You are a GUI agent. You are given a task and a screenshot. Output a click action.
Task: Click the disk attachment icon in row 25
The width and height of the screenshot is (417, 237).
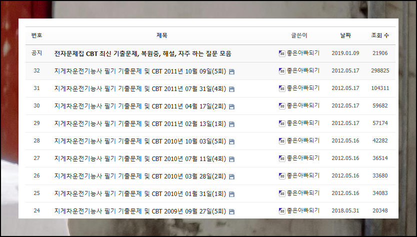tap(231, 194)
